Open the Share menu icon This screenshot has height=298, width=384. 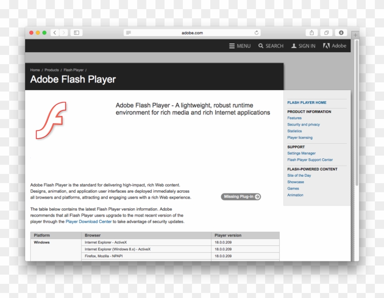[312, 33]
